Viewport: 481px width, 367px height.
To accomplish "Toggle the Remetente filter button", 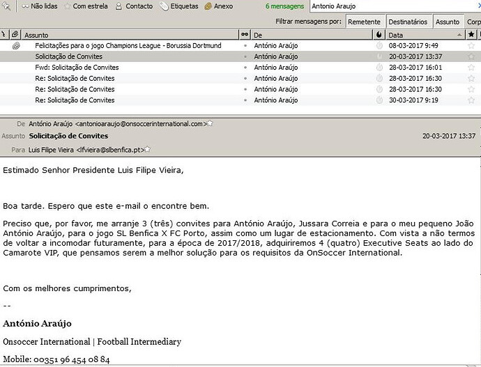I will click(x=365, y=22).
